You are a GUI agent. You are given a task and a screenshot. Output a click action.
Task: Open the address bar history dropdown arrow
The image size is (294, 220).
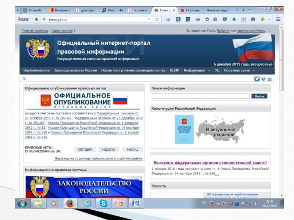tap(149, 19)
